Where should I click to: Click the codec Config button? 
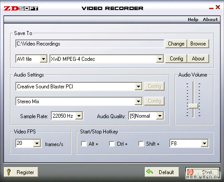point(176,59)
